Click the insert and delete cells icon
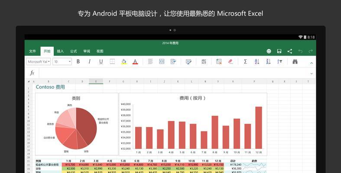The height and width of the screenshot is (173, 341). 219,62
